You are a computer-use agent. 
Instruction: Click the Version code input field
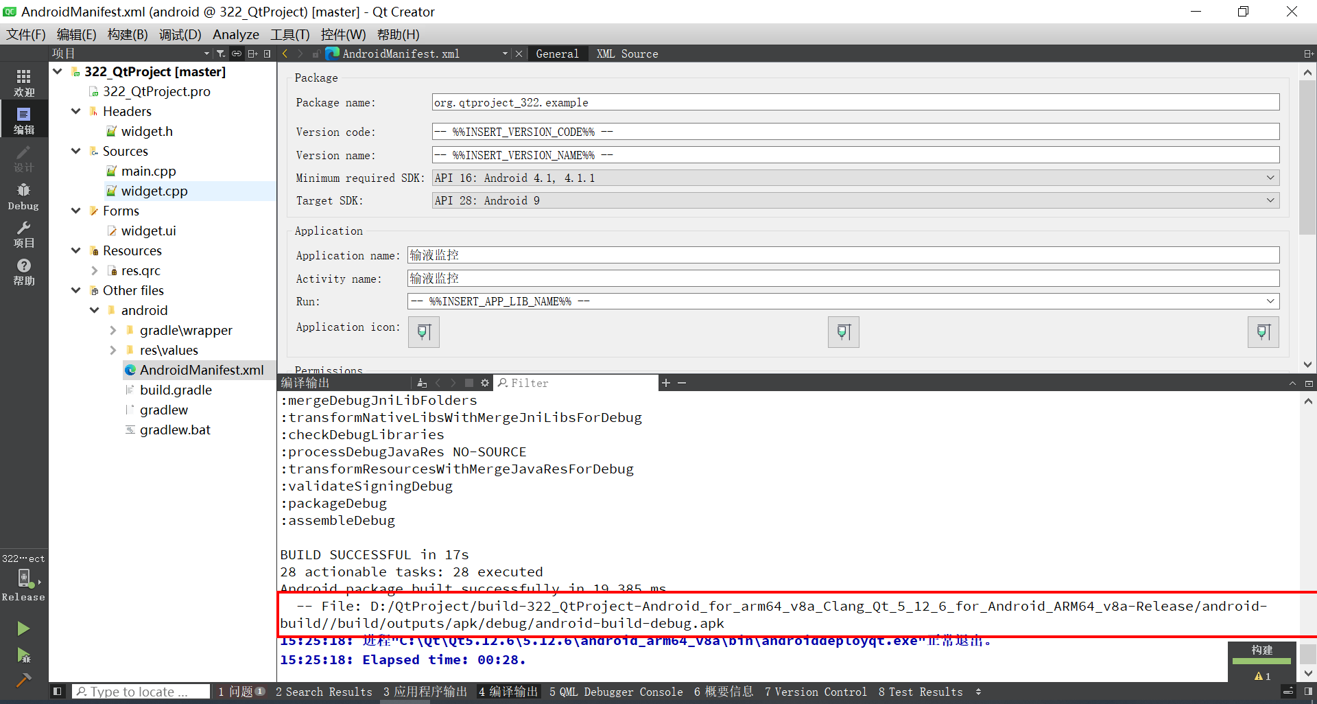(x=855, y=132)
